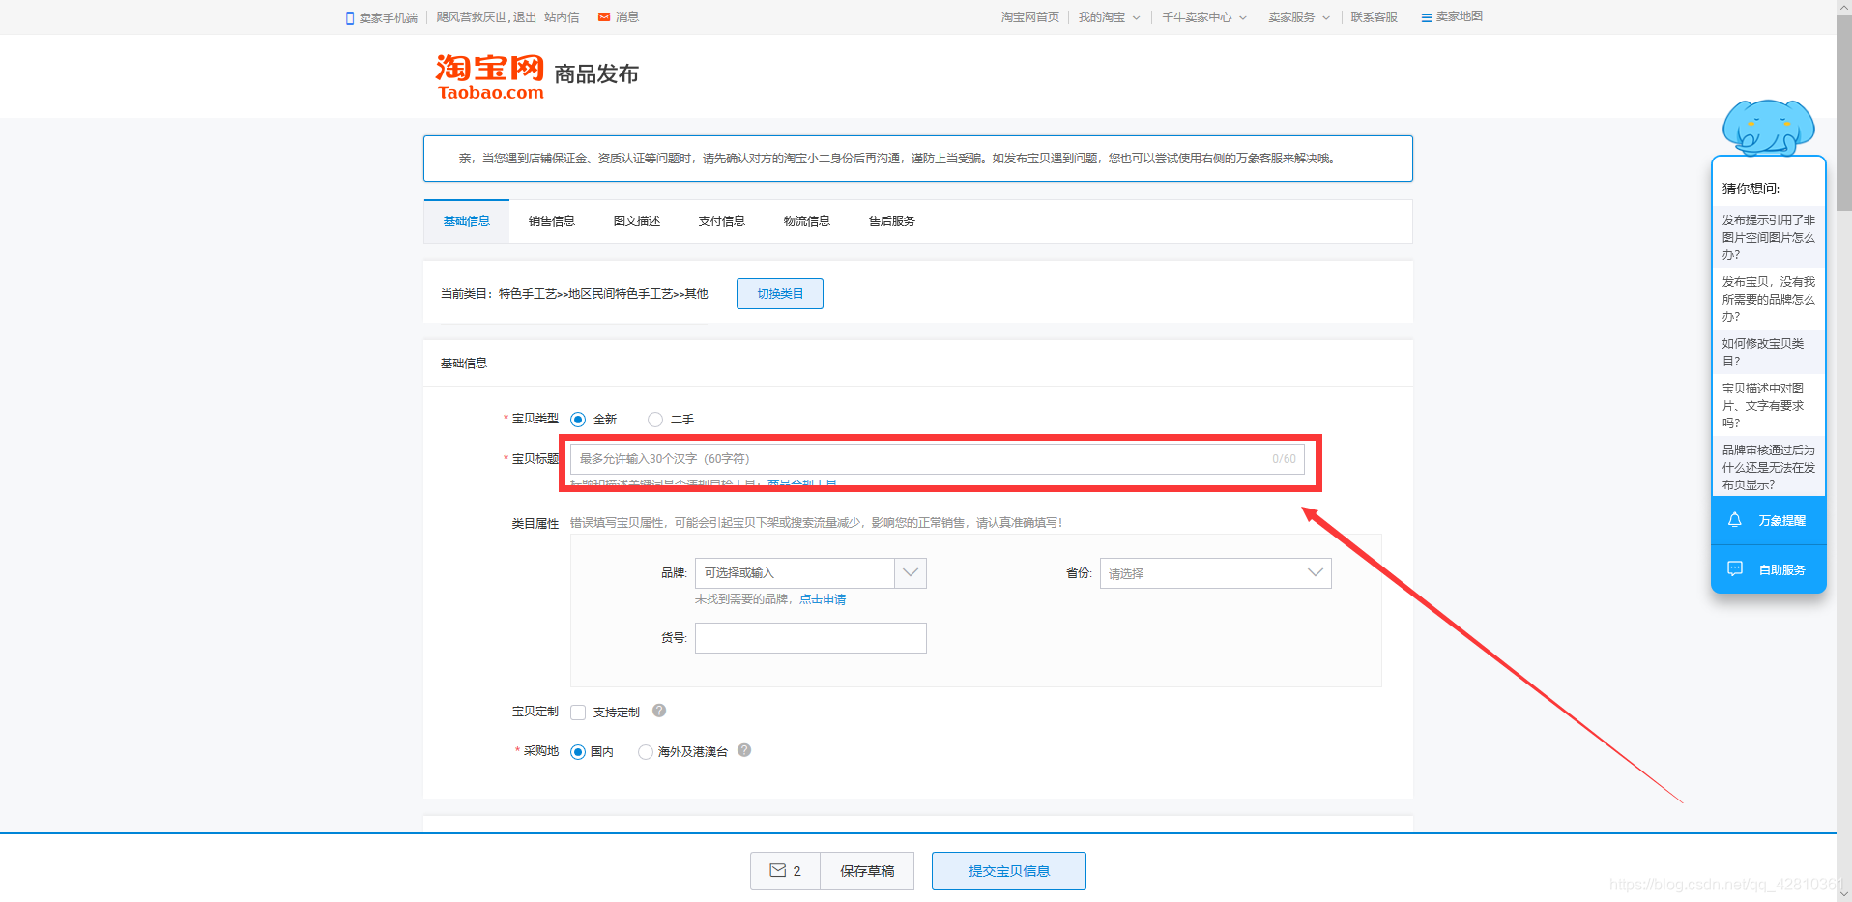Select the 二手 radio button
Image resolution: width=1852 pixels, height=902 pixels.
point(655,420)
